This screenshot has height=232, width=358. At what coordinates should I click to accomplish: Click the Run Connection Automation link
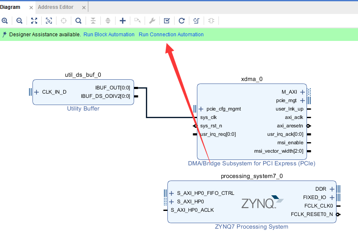[x=171, y=35]
